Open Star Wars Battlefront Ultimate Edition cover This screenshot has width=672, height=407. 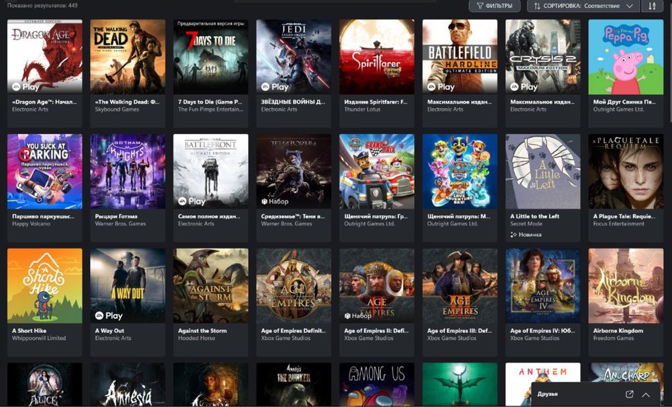tap(211, 171)
